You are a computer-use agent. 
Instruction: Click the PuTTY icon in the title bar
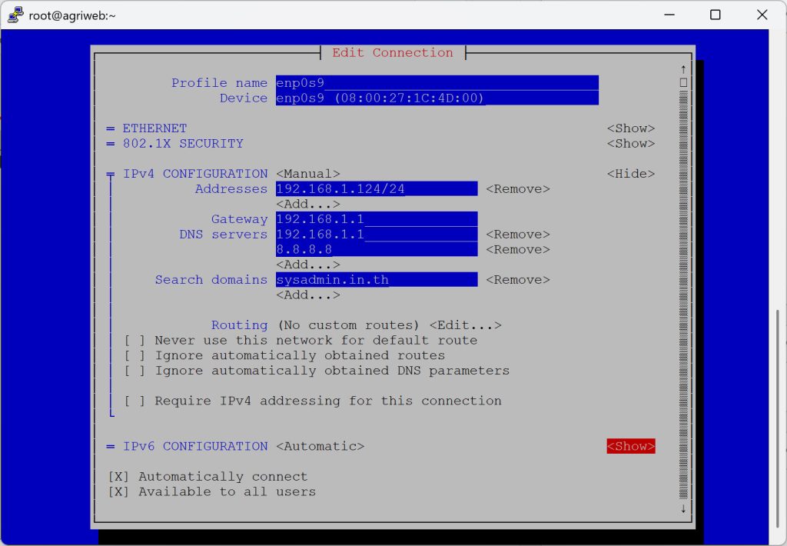tap(15, 15)
